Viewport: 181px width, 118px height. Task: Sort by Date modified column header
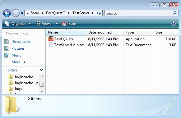[105, 32]
